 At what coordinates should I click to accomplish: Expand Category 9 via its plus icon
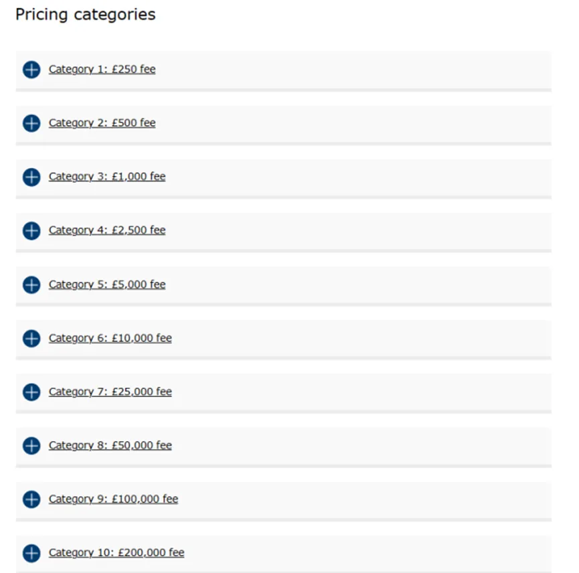pyautogui.click(x=31, y=499)
